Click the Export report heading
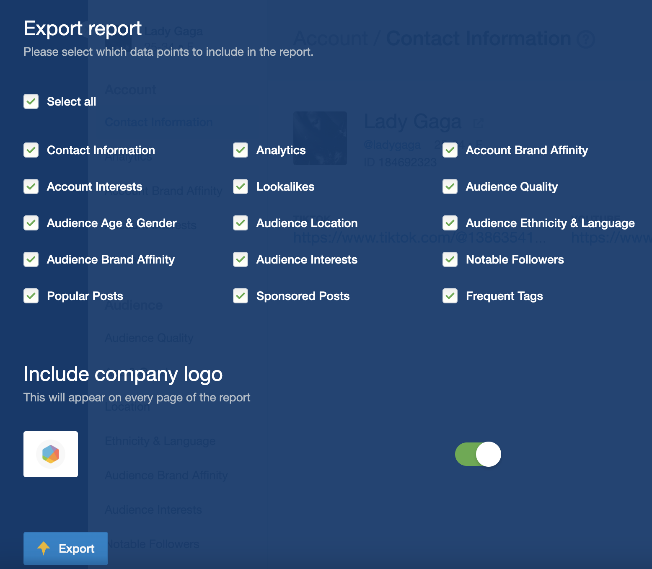The image size is (652, 569). tap(83, 29)
